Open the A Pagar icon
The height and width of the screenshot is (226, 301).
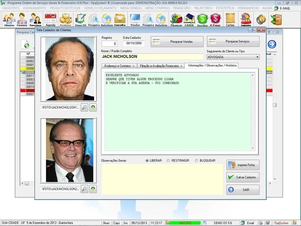(215, 20)
